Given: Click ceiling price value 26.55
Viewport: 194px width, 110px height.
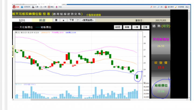Looking at the screenshot, I should (x=161, y=46).
